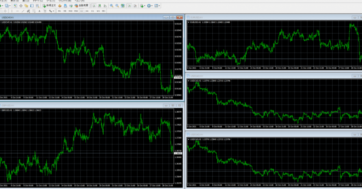
Task: Set timeframe to M15
Action: (70, 11)
